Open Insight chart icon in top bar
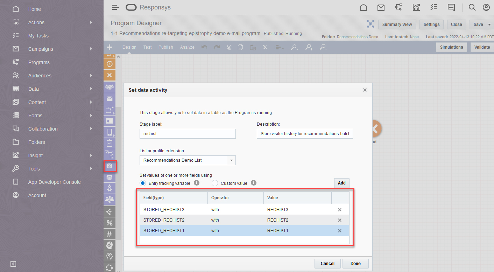Screen dimensions: 494x272 (x=416, y=7)
